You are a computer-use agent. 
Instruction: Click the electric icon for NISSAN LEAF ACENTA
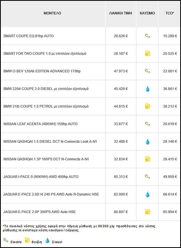tap(147, 124)
